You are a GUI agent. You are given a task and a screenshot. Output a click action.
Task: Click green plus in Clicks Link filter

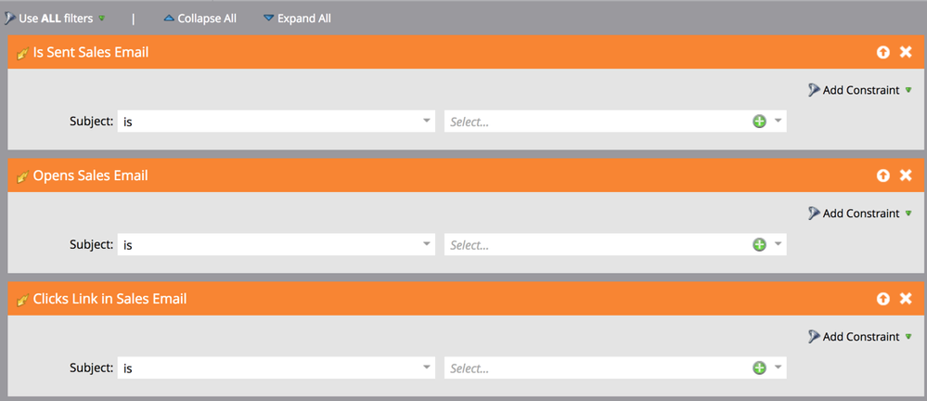759,368
